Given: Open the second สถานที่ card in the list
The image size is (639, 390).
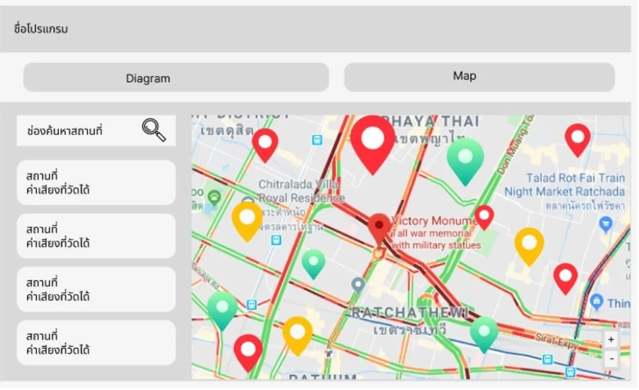Looking at the screenshot, I should 96,236.
